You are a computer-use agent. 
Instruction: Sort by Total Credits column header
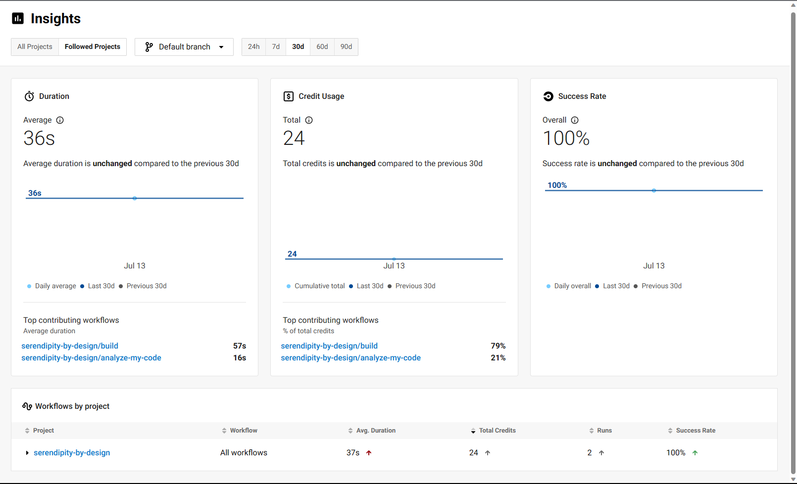497,431
